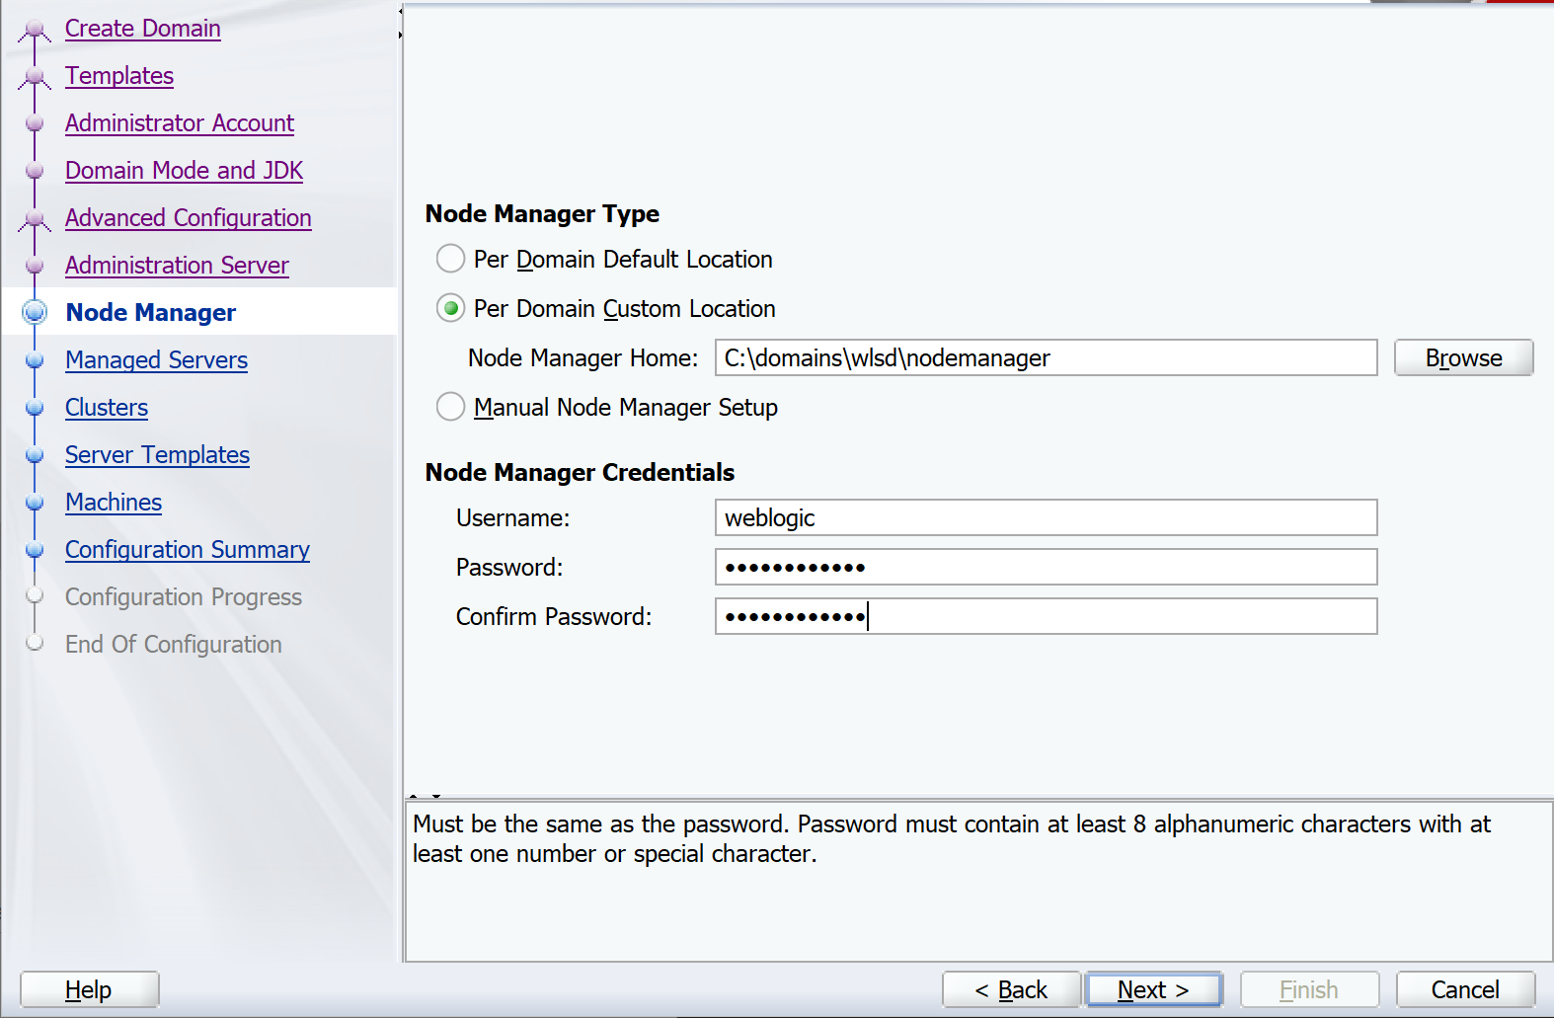Click the Browse button
1554x1018 pixels.
(1462, 357)
